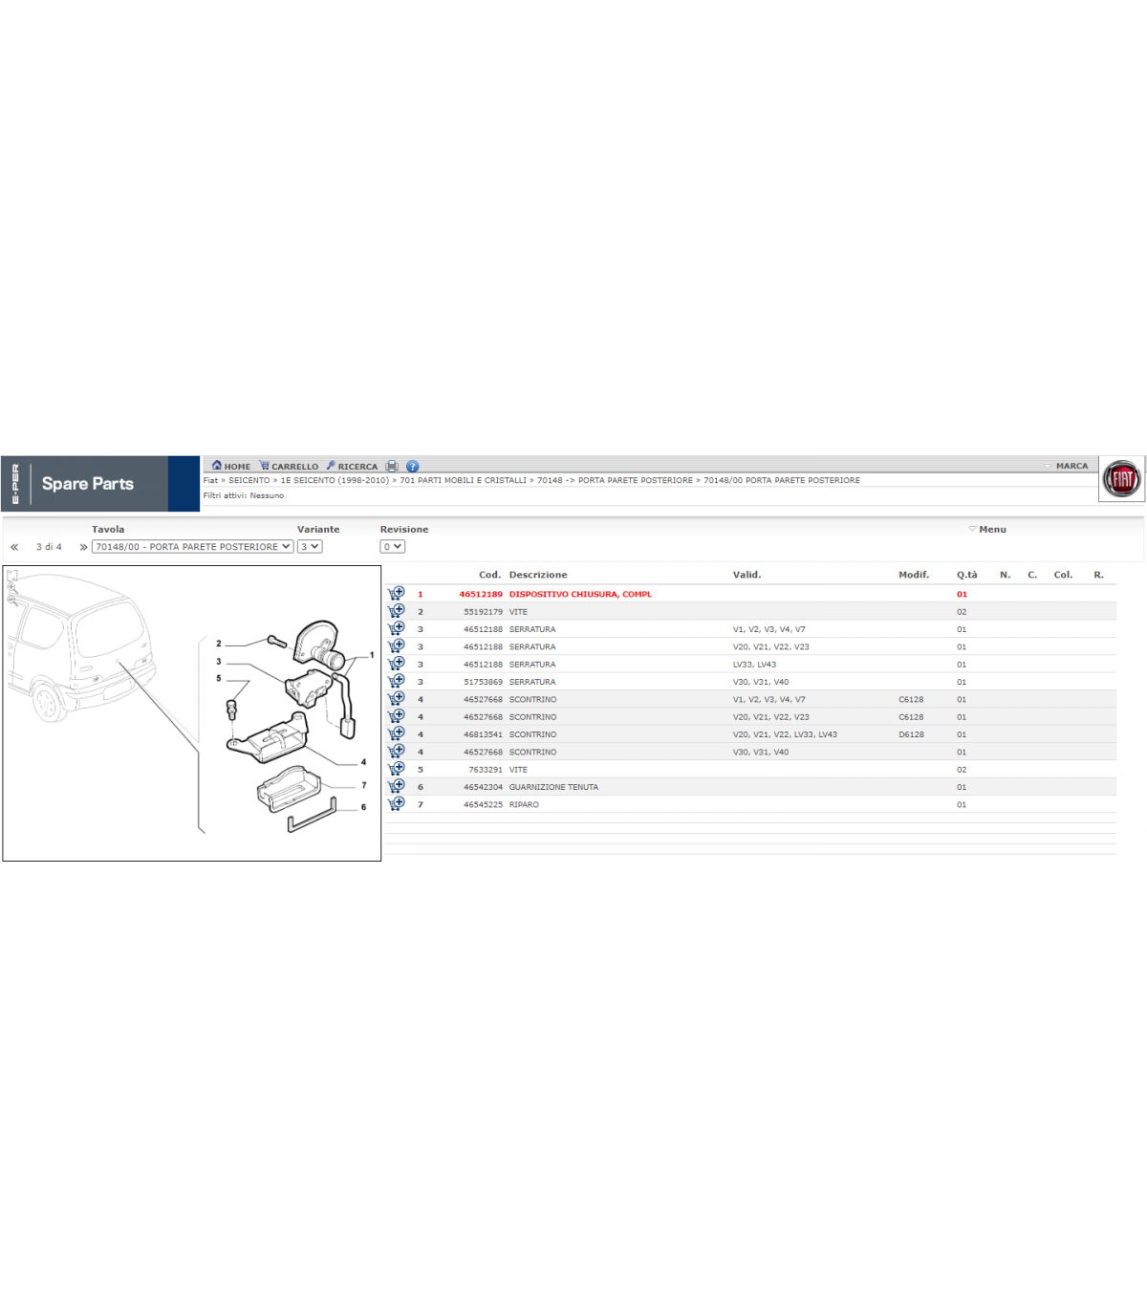Open the Revisione dropdown
The width and height of the screenshot is (1147, 1312).
coord(392,547)
